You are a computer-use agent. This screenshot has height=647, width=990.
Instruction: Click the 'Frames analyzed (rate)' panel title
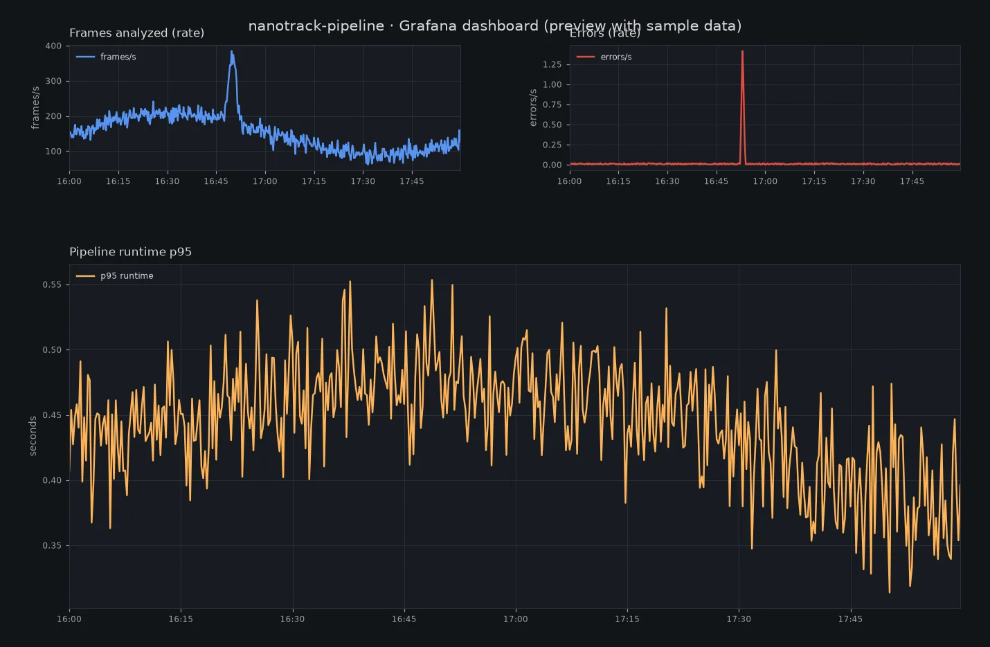(x=136, y=33)
